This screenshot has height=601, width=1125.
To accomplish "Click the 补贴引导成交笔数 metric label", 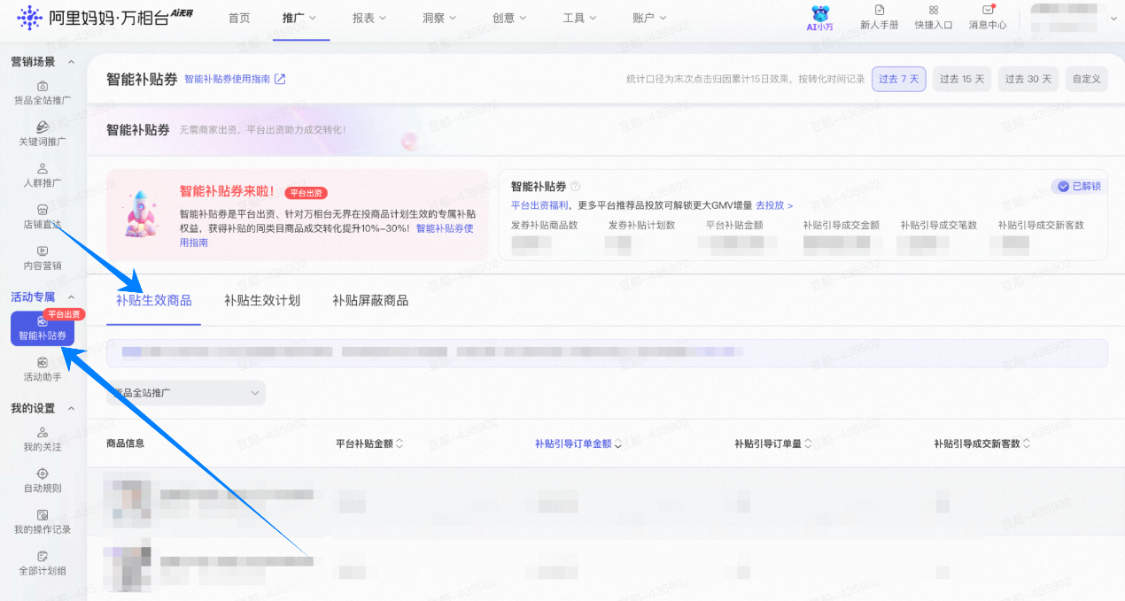I will pyautogui.click(x=939, y=225).
